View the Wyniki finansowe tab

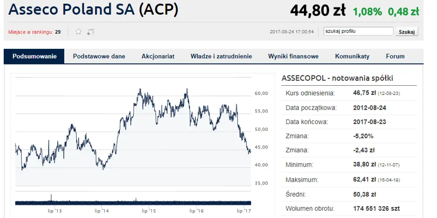pyautogui.click(x=293, y=57)
